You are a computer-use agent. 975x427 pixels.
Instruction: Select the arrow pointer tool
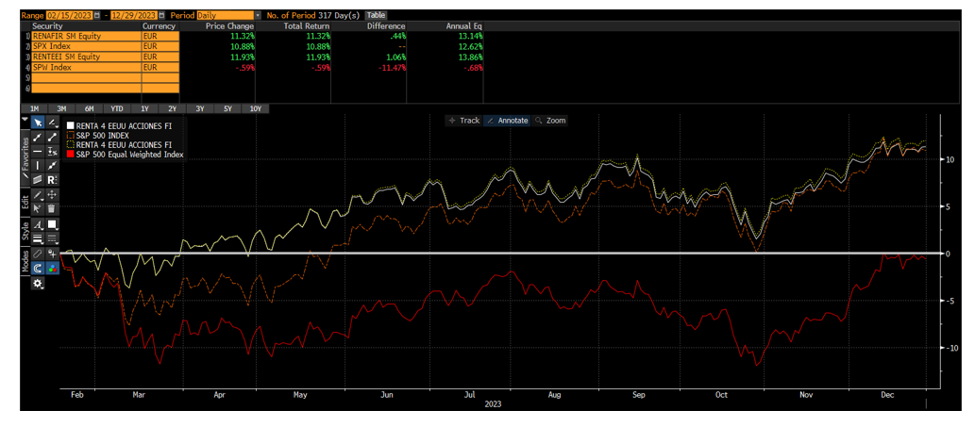tap(38, 123)
